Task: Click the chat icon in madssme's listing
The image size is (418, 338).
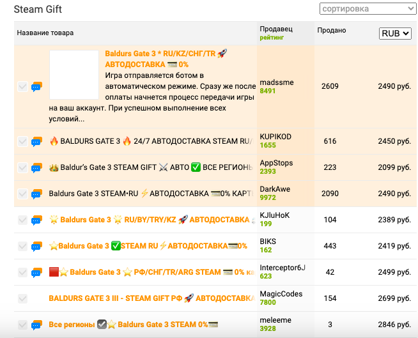Action: [x=36, y=87]
